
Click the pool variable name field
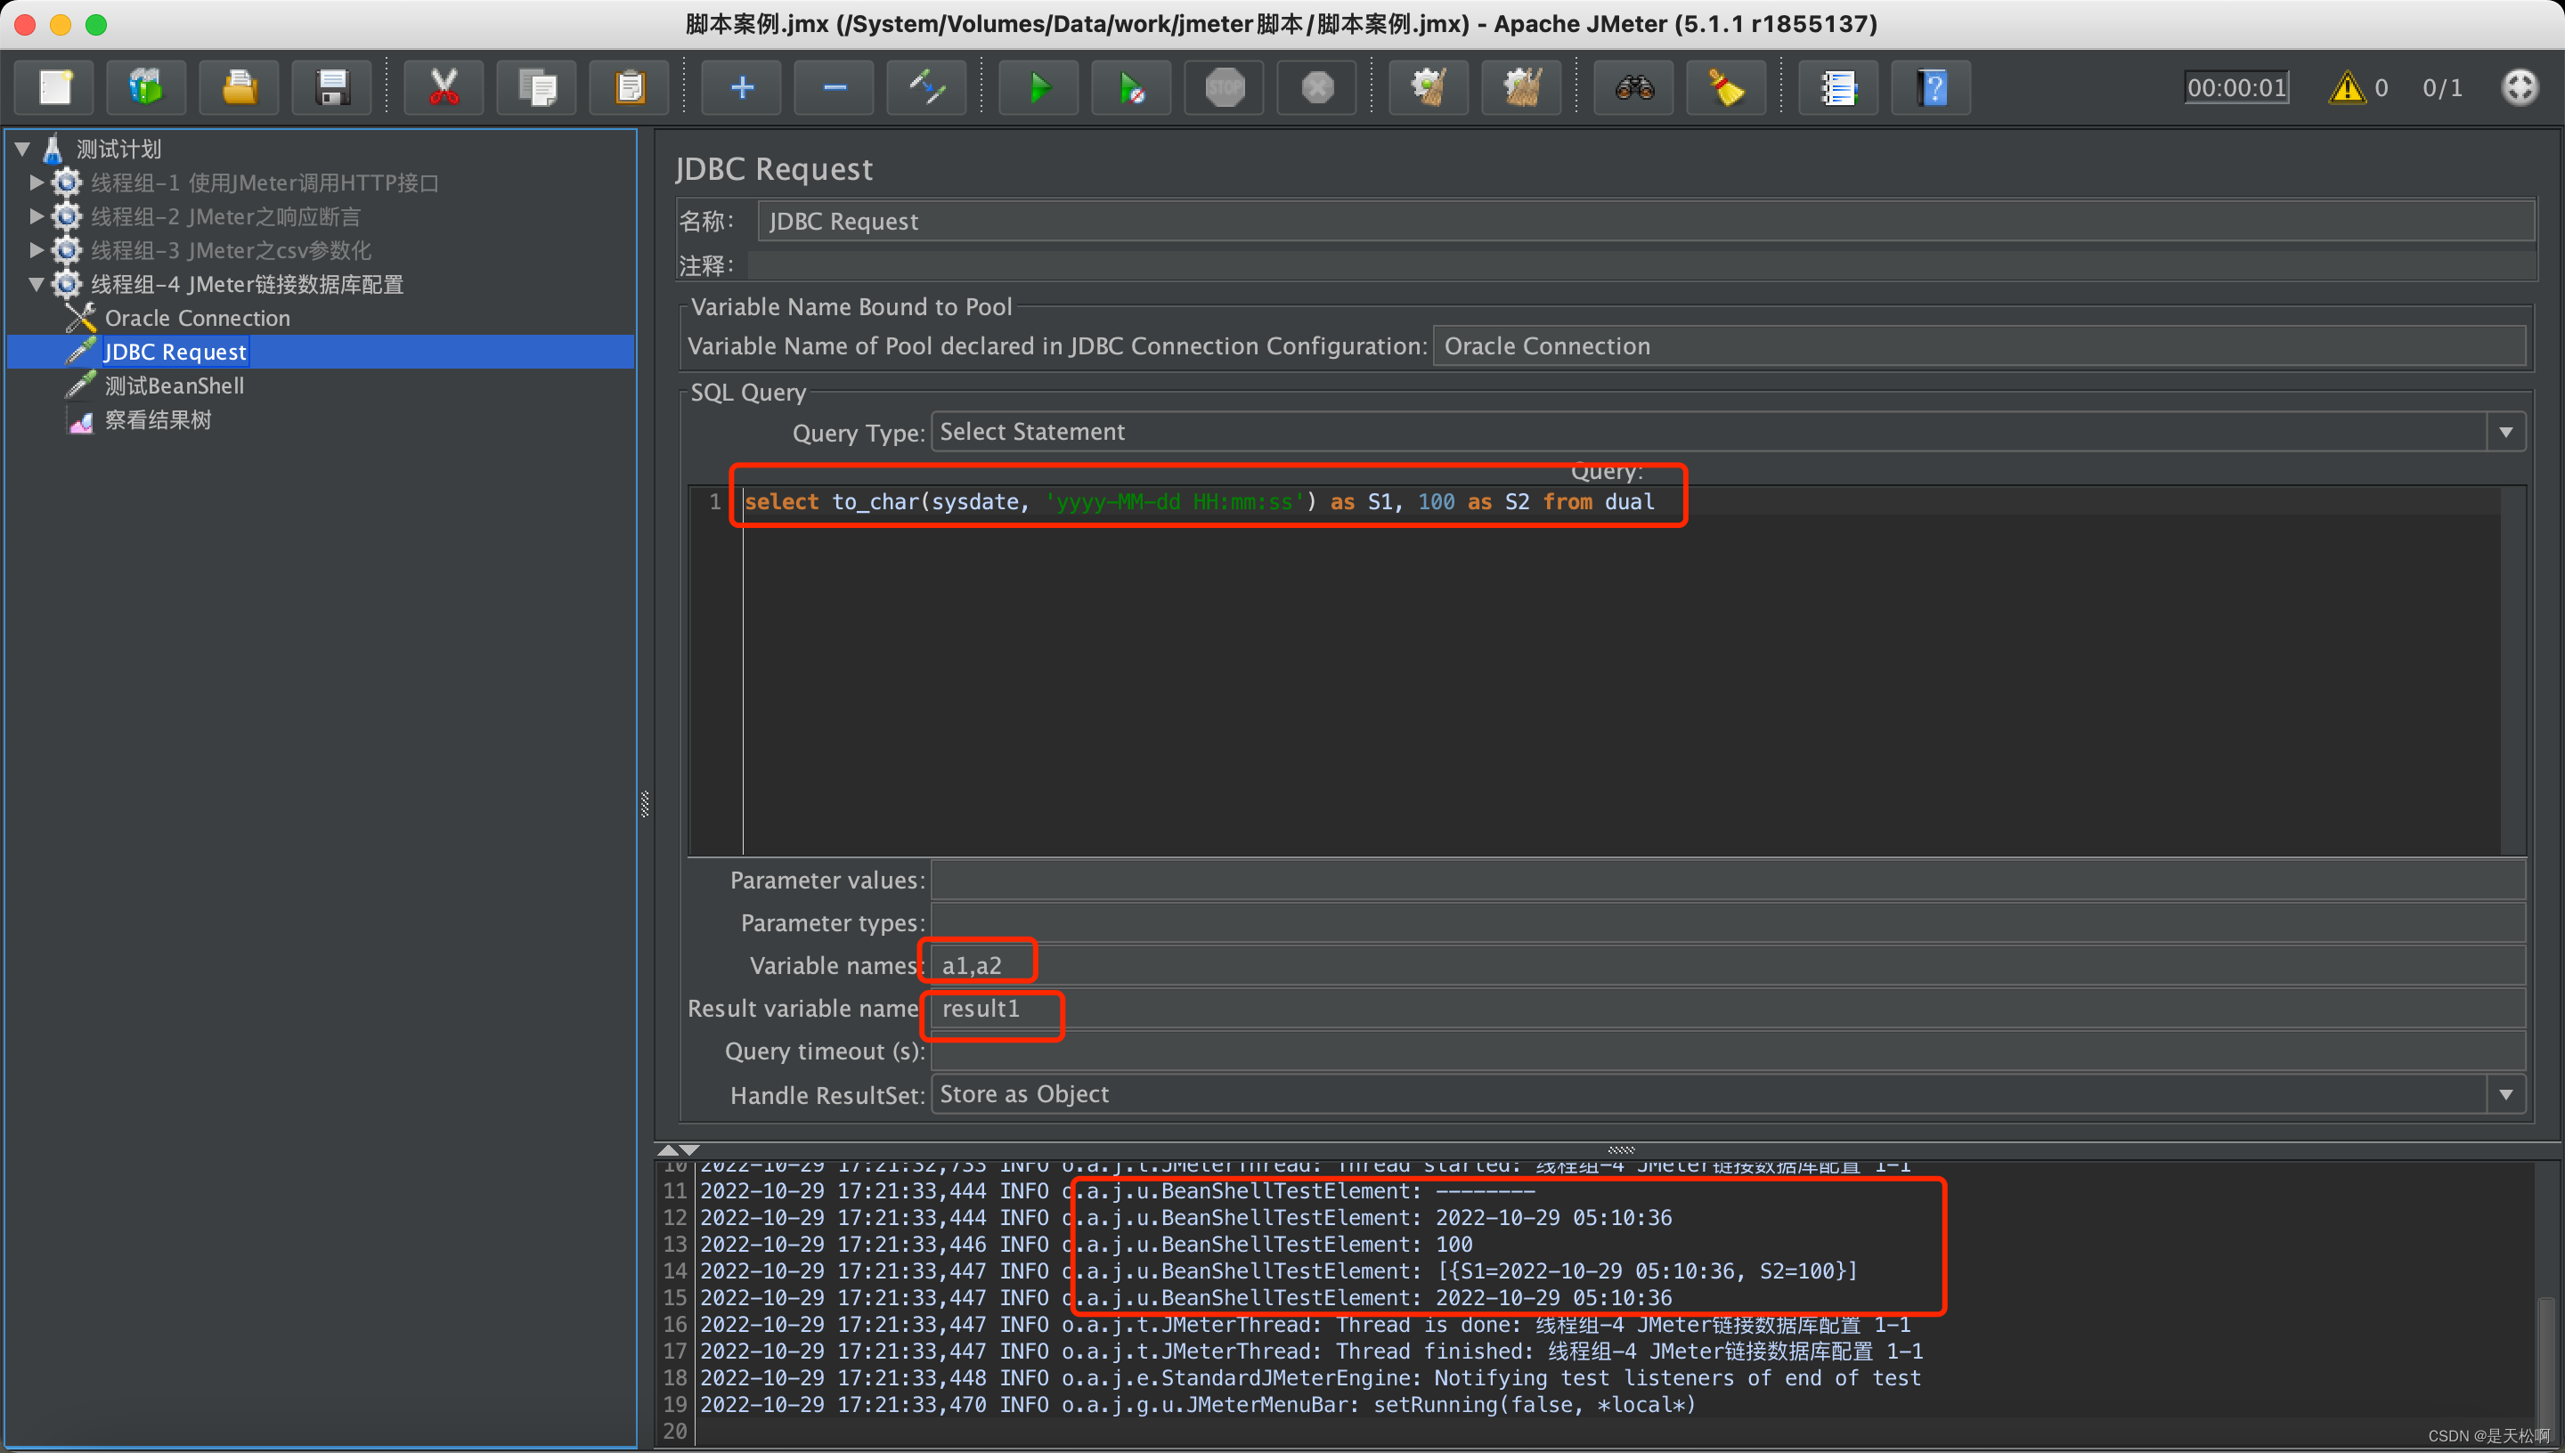1980,346
